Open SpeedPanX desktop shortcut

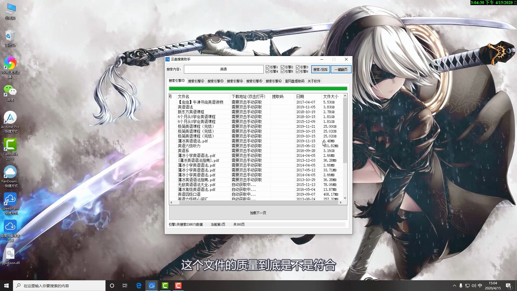tap(10, 199)
